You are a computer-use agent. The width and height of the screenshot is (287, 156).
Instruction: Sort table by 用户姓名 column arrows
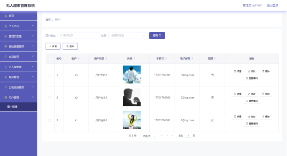pos(106,58)
